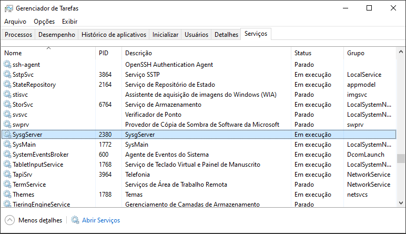Select the StorSvc service name
The height and width of the screenshot is (234, 406).
23,105
